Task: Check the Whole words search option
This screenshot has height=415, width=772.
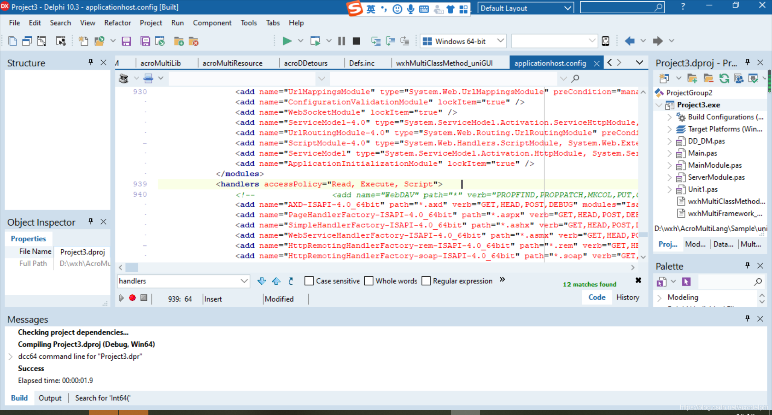Action: coord(369,281)
